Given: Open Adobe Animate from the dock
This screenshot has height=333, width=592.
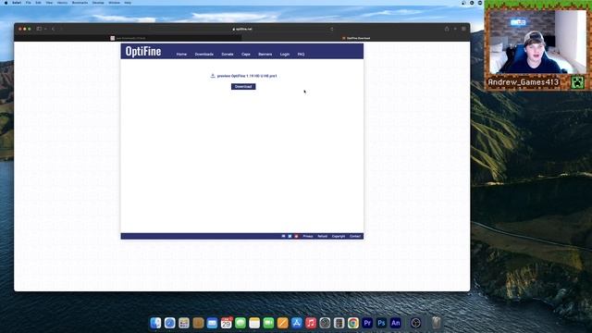Looking at the screenshot, I should point(395,323).
